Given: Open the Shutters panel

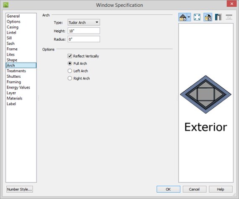Looking at the screenshot, I should point(13,76).
